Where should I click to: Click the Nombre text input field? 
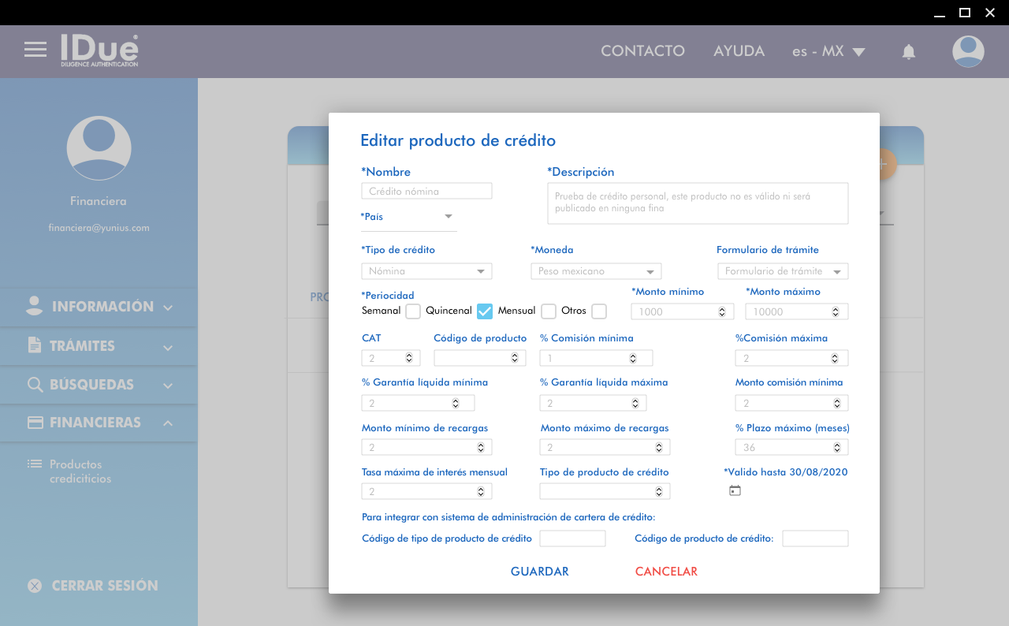pos(426,191)
